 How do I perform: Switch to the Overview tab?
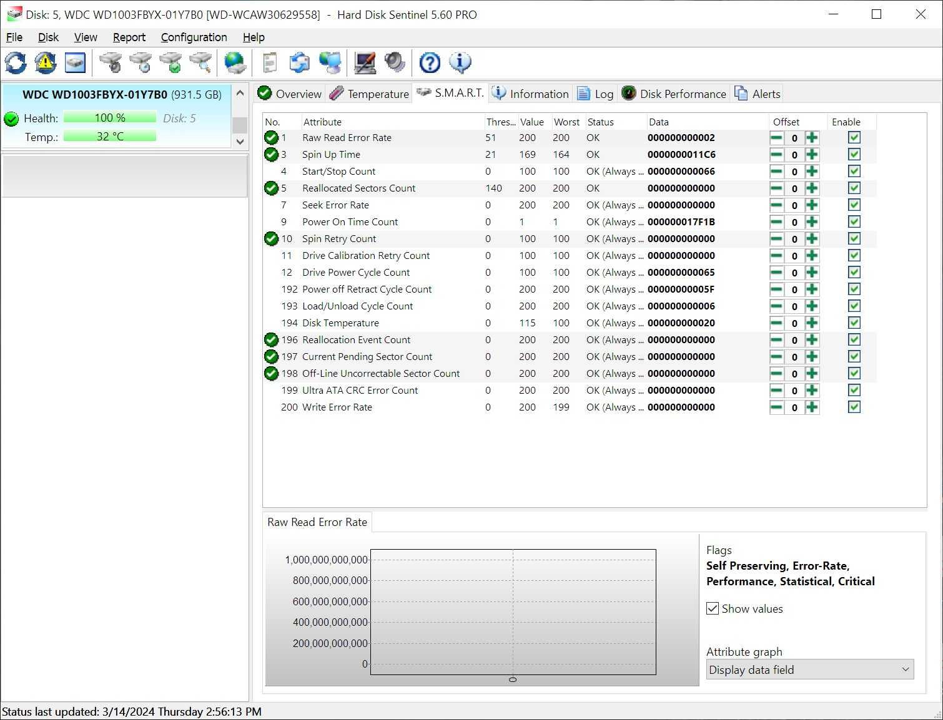(x=290, y=94)
